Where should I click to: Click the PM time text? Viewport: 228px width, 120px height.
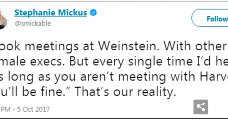pyautogui.click(x=6, y=109)
